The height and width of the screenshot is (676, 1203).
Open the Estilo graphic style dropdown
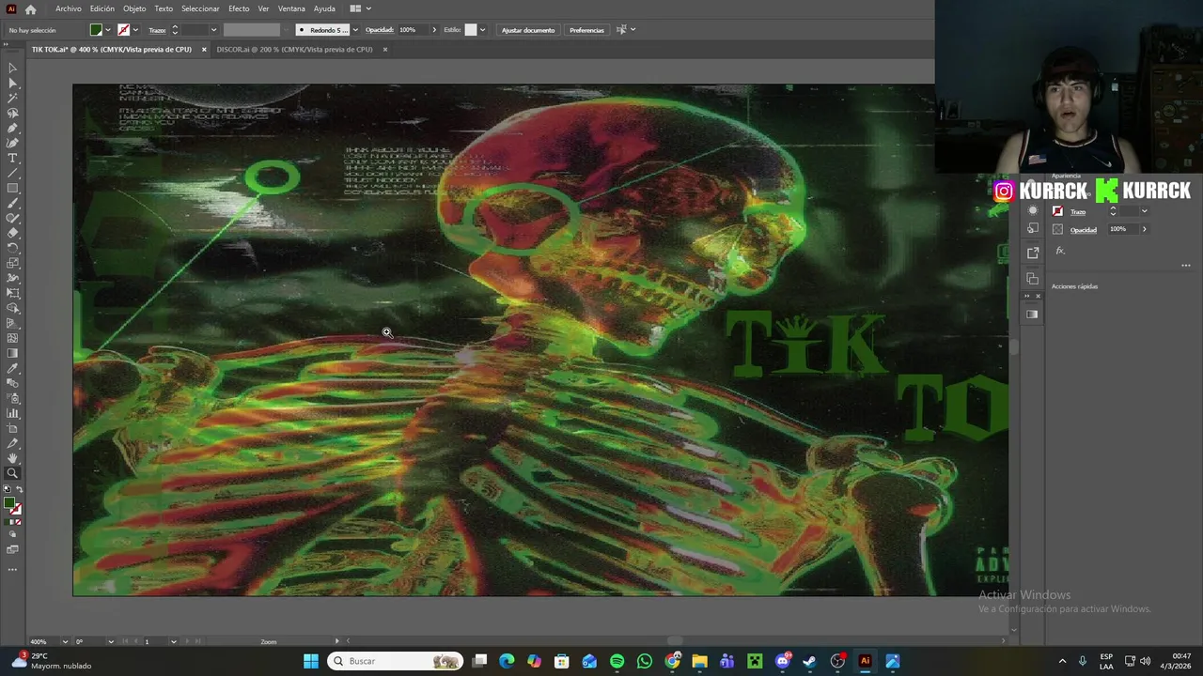click(x=482, y=30)
